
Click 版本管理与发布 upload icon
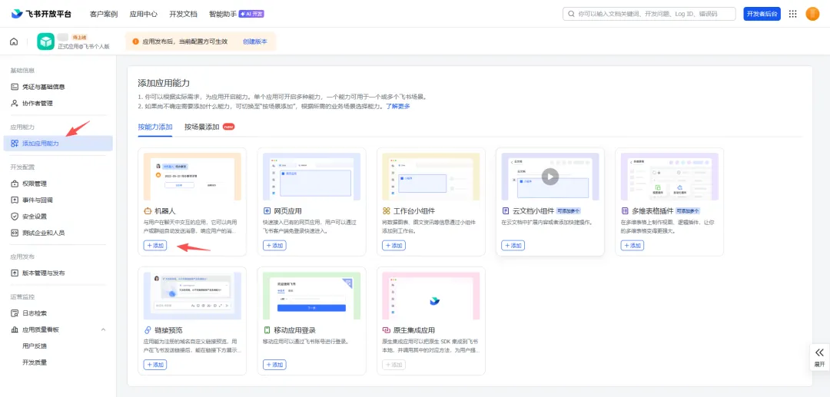coord(15,273)
